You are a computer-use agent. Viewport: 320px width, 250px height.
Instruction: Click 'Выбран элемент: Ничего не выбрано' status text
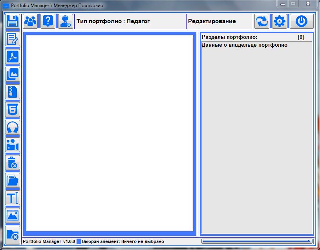[x=123, y=241]
